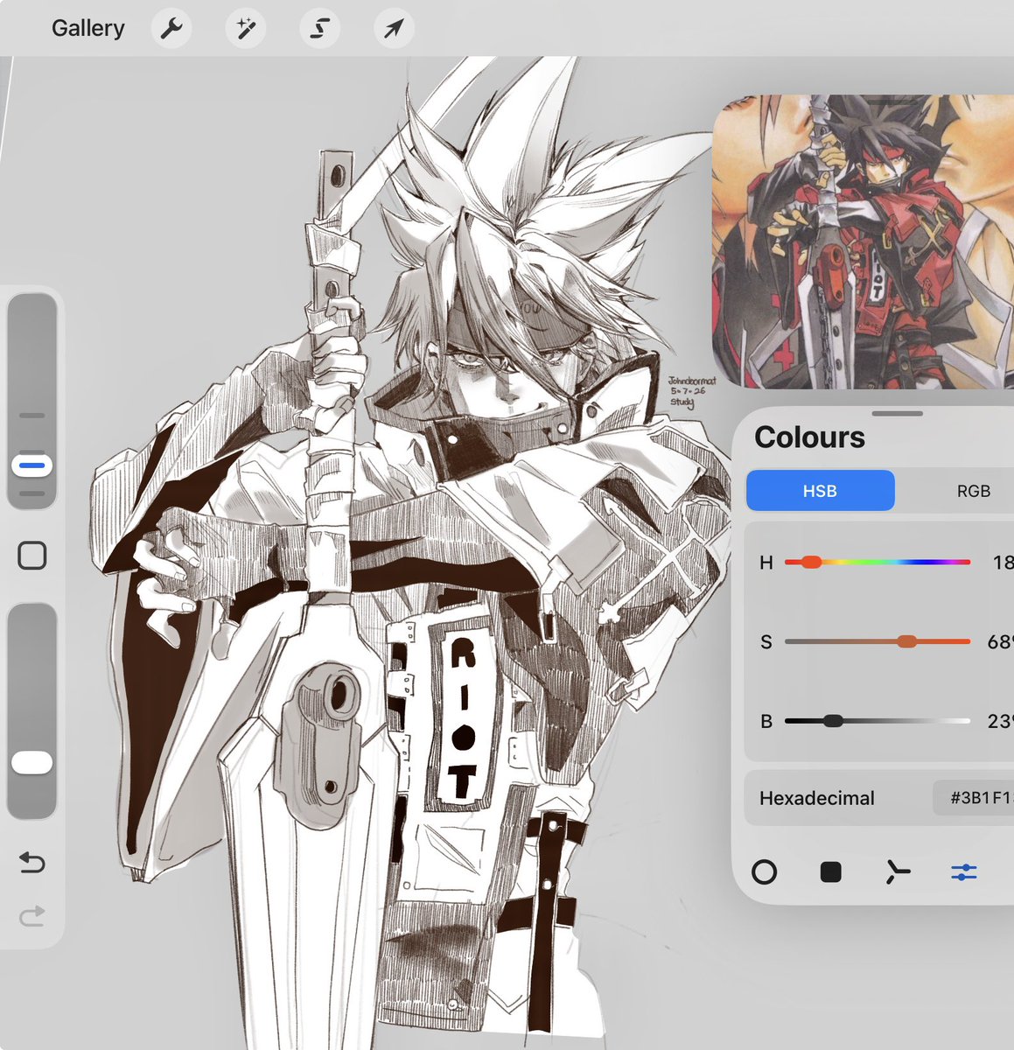Return to the Gallery
Image resolution: width=1014 pixels, height=1050 pixels.
[87, 28]
